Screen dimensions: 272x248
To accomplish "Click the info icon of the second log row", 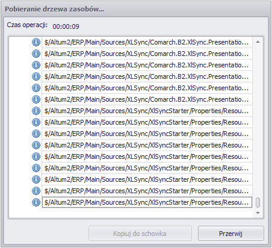I will tap(36, 54).
